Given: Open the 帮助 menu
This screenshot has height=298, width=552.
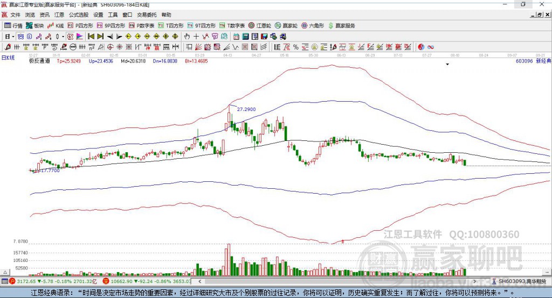Looking at the screenshot, I should [x=166, y=15].
